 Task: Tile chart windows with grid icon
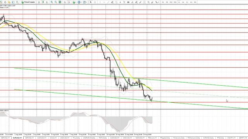click(60, 2)
